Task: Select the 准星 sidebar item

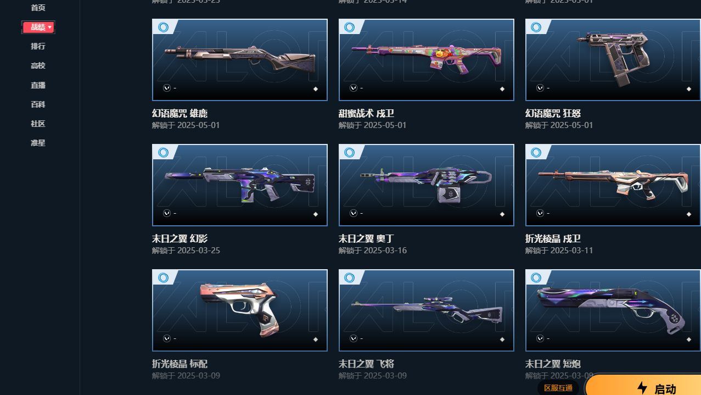Action: click(x=38, y=143)
